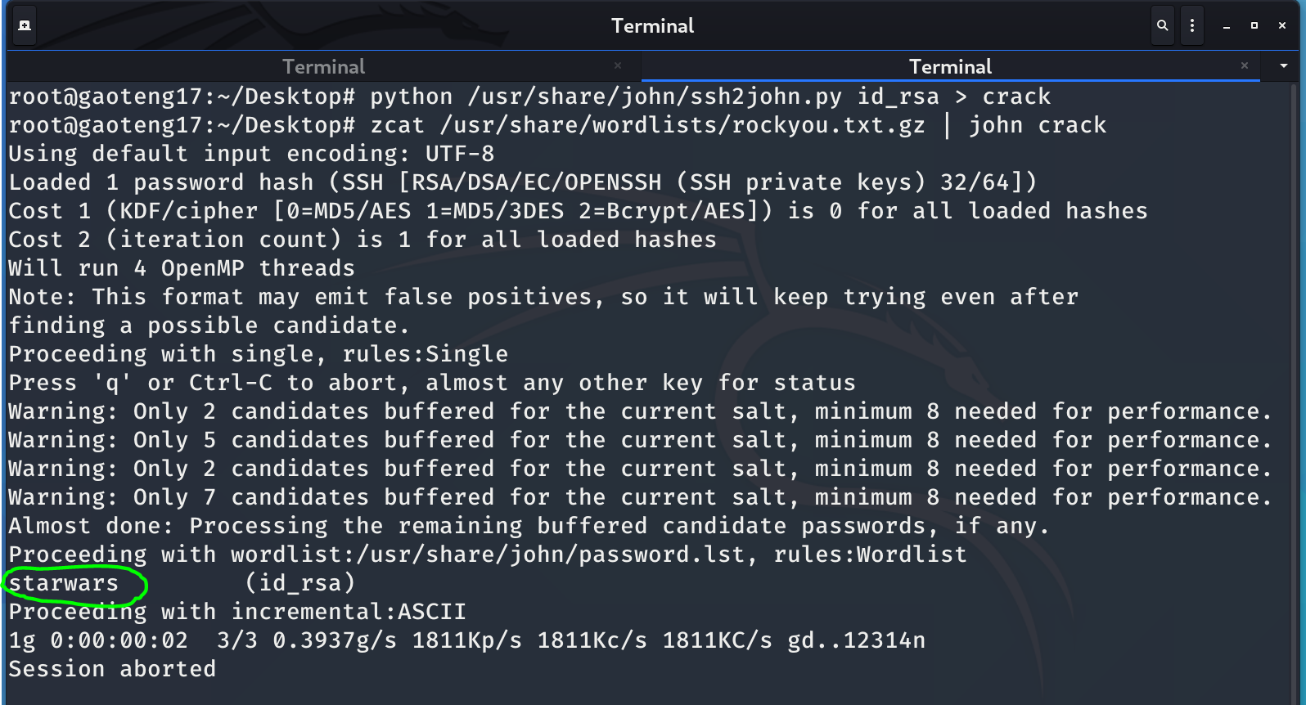Click the "Will run 4 OpenMP threads" line
Viewport: 1306px width, 705px height.
(182, 268)
